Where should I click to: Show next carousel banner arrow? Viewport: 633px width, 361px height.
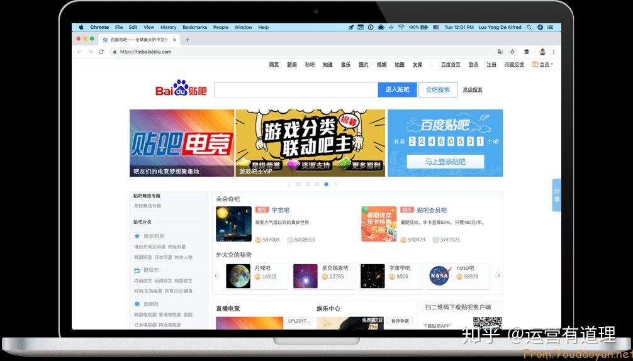[335, 184]
